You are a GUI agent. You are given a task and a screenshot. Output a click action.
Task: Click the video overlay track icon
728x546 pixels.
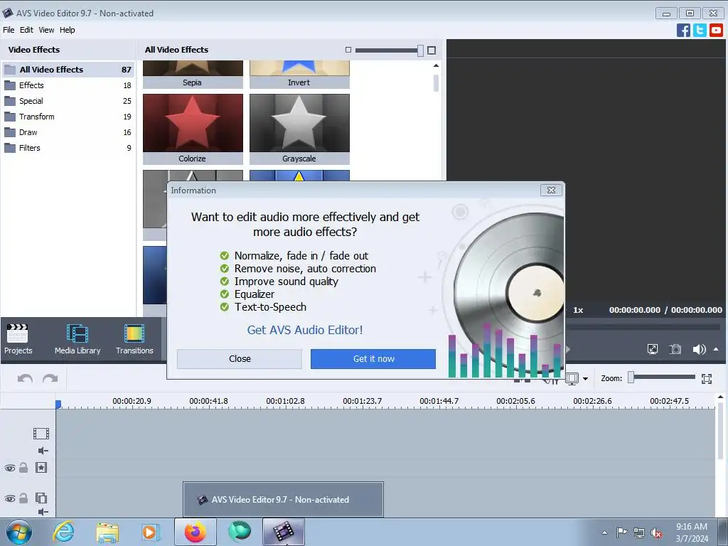click(41, 498)
